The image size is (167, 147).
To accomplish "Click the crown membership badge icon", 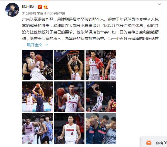I will (x=46, y=7).
